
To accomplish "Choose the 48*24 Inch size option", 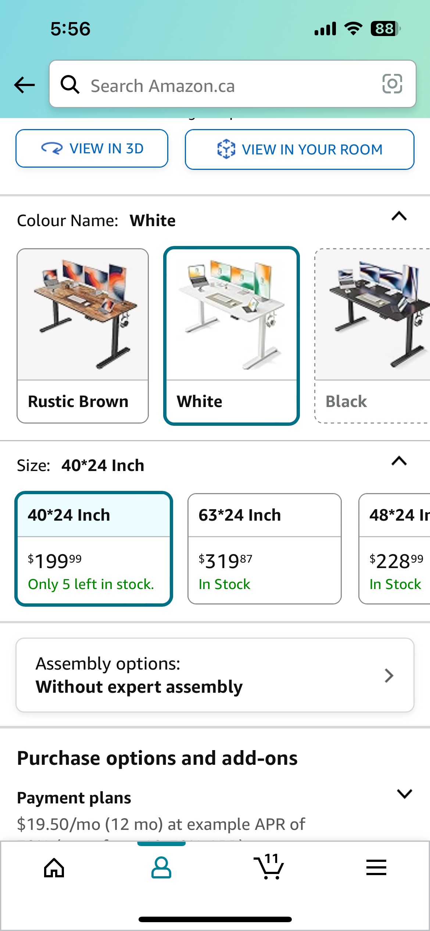I will pyautogui.click(x=395, y=549).
